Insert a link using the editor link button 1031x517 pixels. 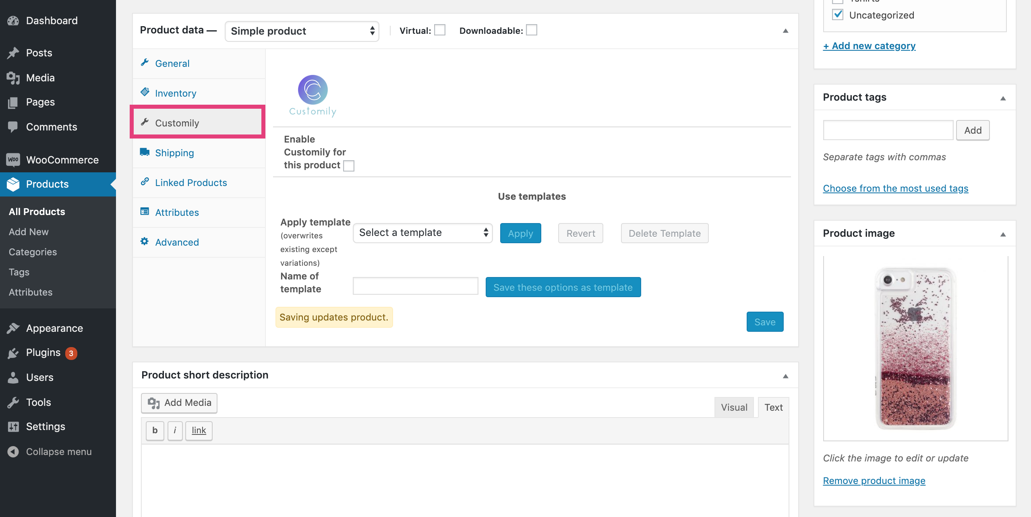point(198,430)
